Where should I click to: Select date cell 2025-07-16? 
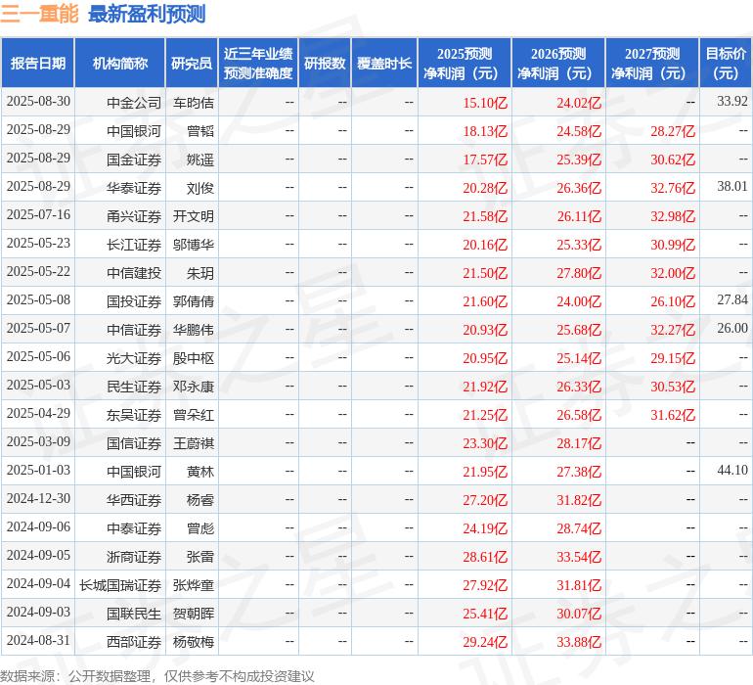38,215
